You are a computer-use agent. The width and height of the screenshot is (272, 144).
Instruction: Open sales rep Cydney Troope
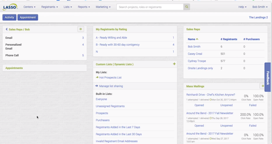coord(197,61)
